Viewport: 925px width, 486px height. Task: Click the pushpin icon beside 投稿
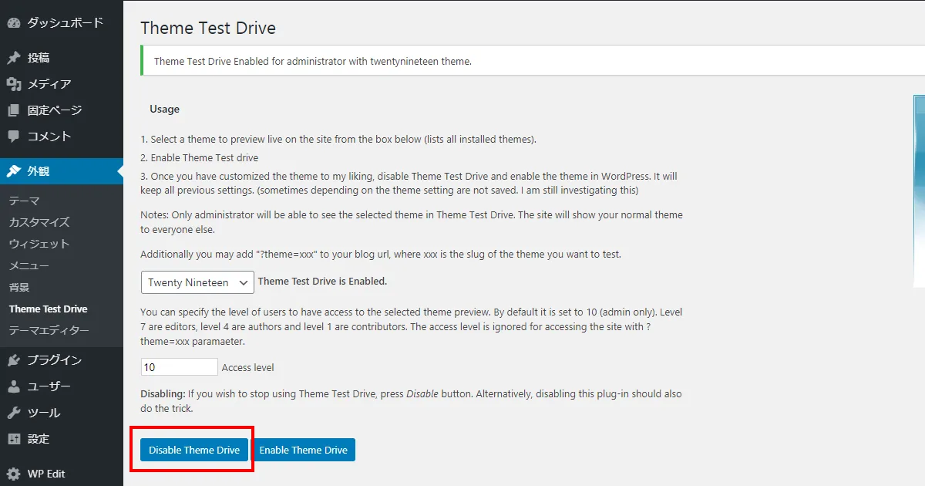(14, 58)
